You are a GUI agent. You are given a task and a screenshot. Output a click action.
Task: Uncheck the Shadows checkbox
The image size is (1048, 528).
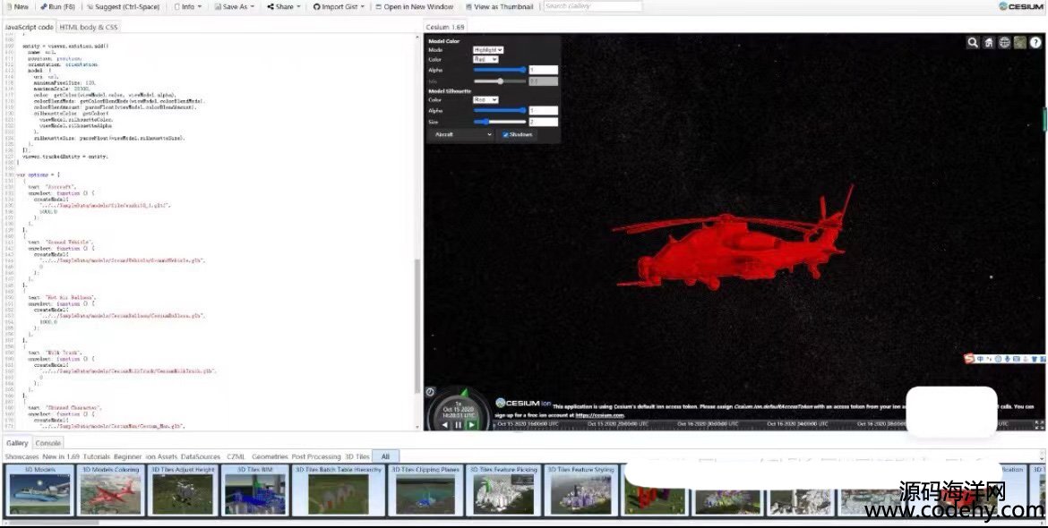[506, 134]
